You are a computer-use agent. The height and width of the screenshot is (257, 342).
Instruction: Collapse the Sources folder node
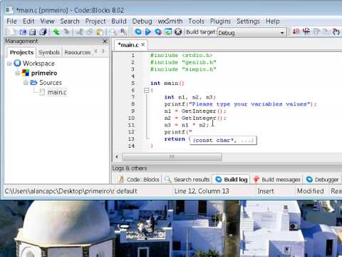click(x=26, y=83)
